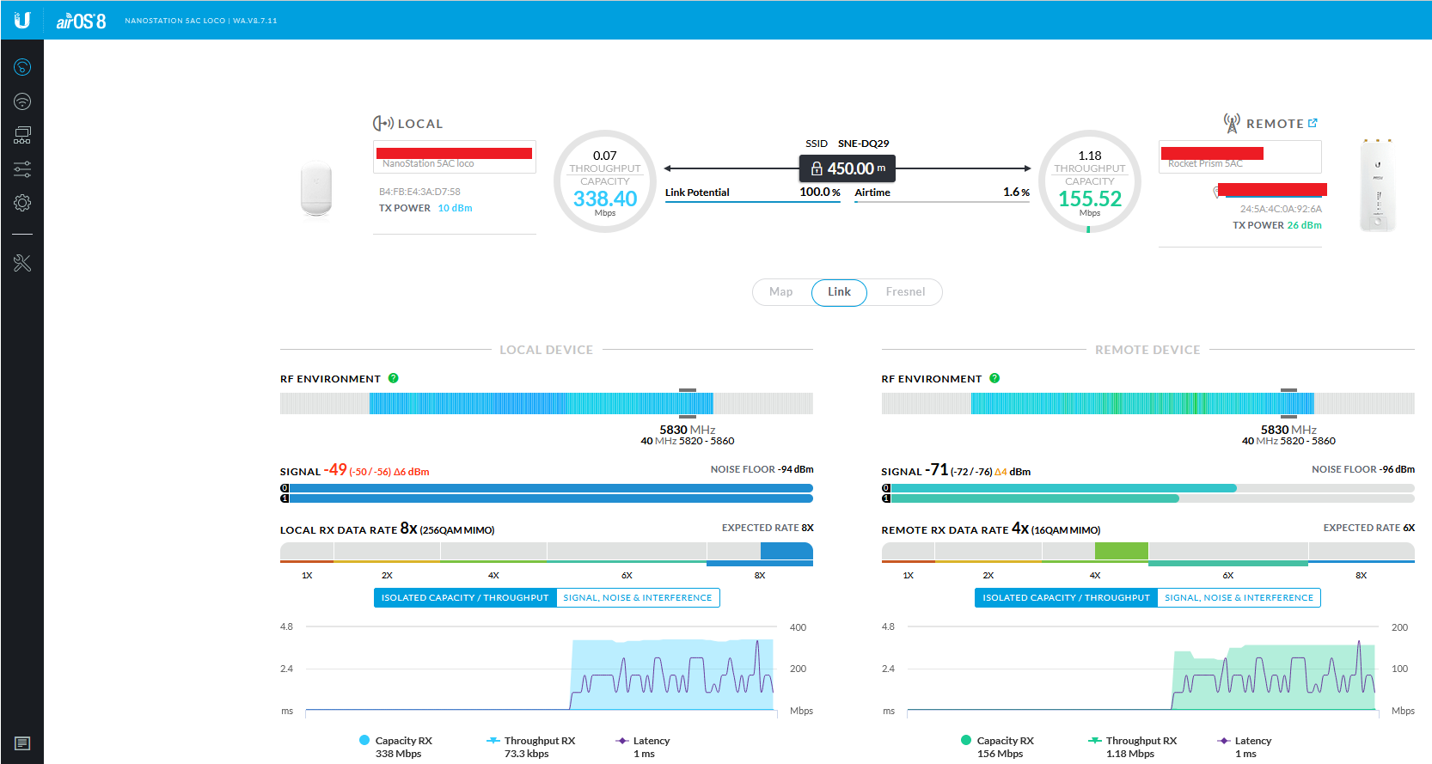Click the remote RX data rate bar
1432x764 pixels.
tap(1148, 553)
